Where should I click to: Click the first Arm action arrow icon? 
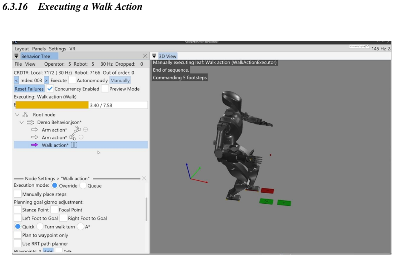35,130
